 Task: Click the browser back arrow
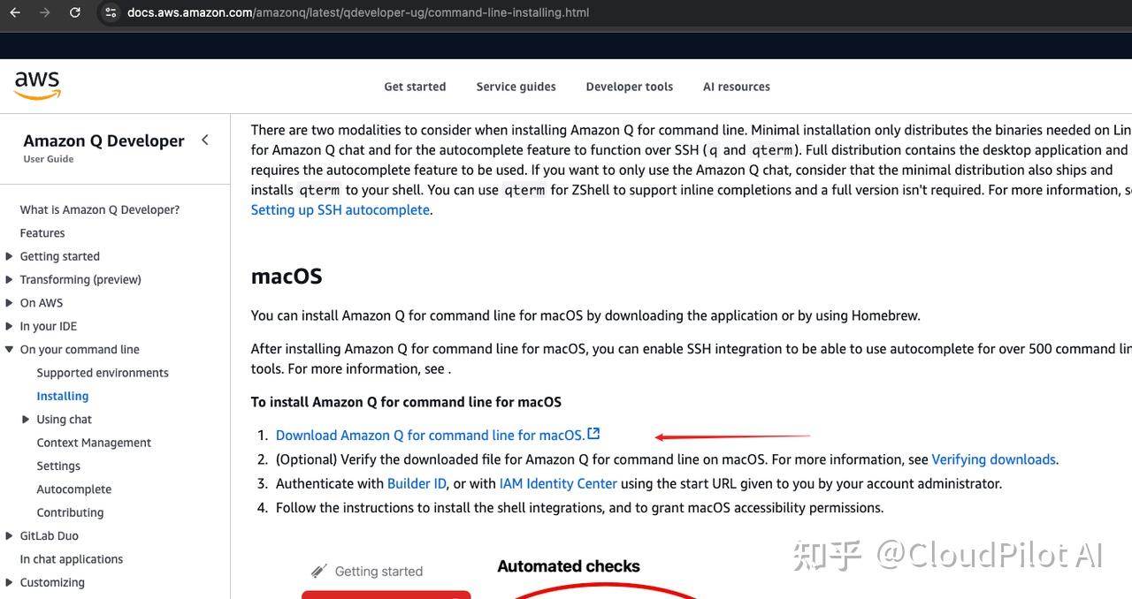(x=14, y=12)
